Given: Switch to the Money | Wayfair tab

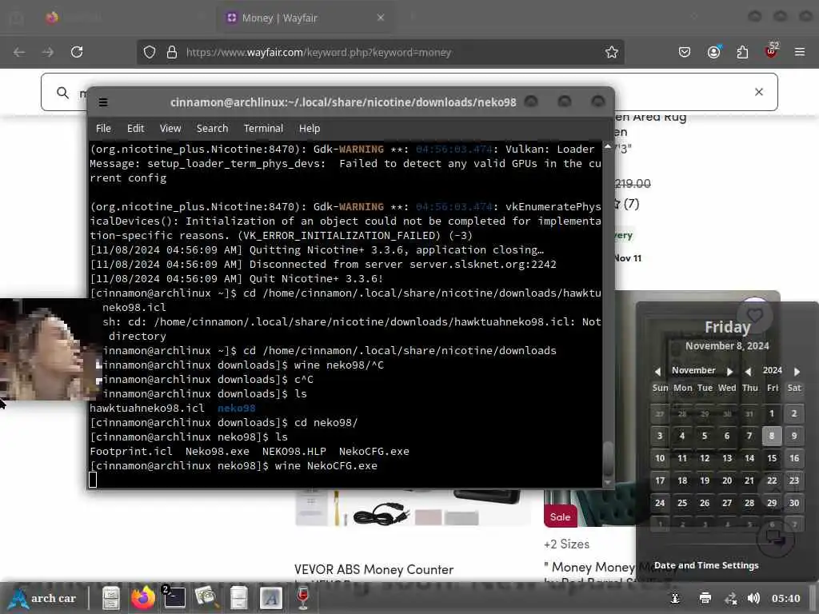Looking at the screenshot, I should coord(306,18).
